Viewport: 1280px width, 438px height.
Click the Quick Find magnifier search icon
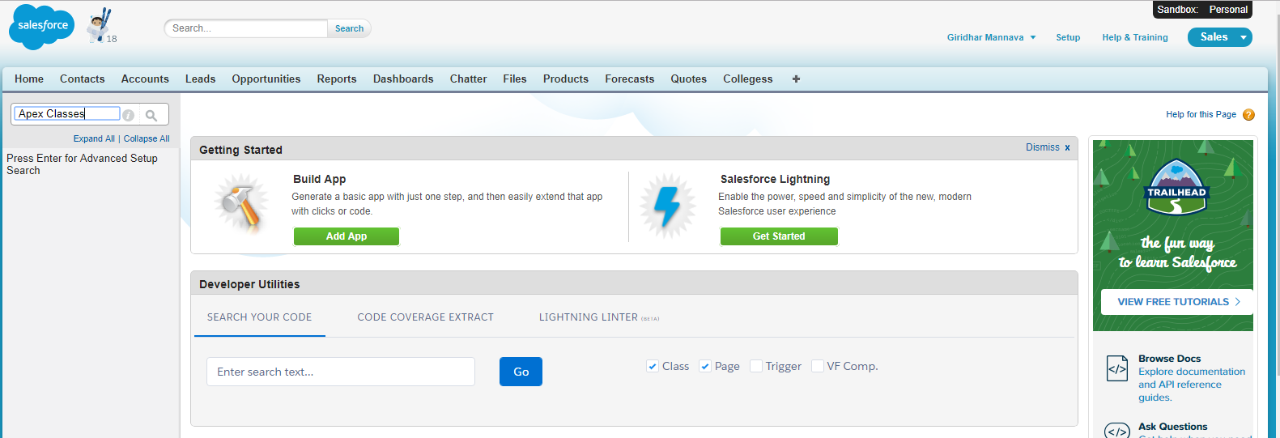(x=151, y=115)
